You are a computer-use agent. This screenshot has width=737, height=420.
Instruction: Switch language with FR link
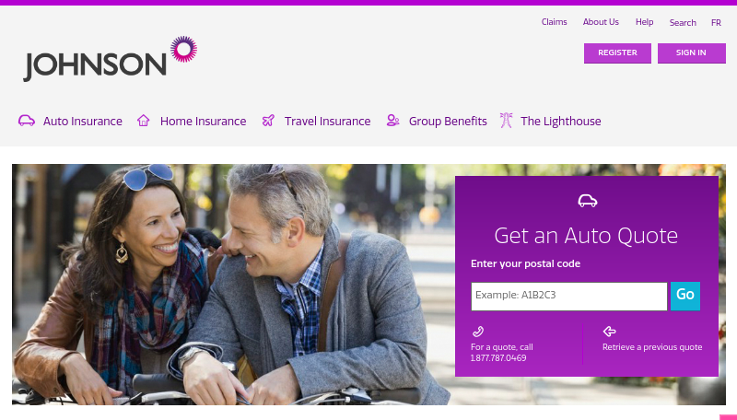point(716,23)
